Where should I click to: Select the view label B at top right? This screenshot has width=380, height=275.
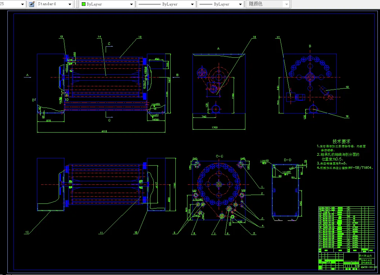click(310, 46)
